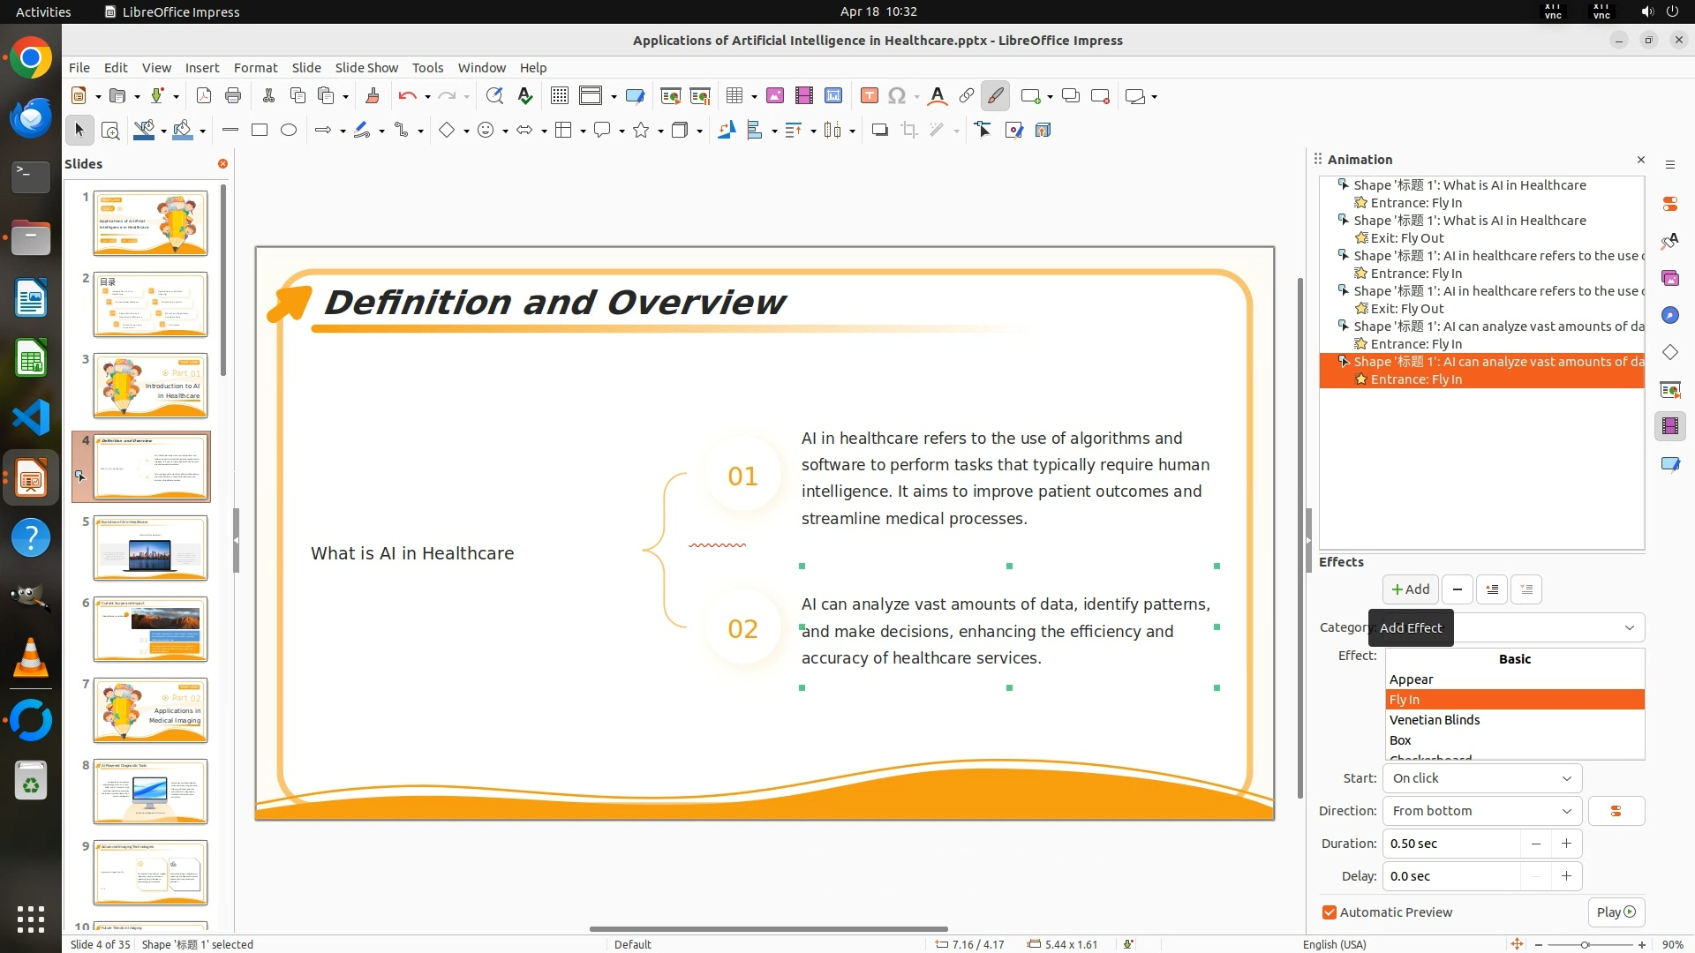This screenshot has width=1695, height=953.
Task: Toggle the Master Slide view icon
Action: click(x=634, y=96)
